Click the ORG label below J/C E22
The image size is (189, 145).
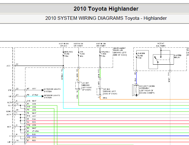105,98
